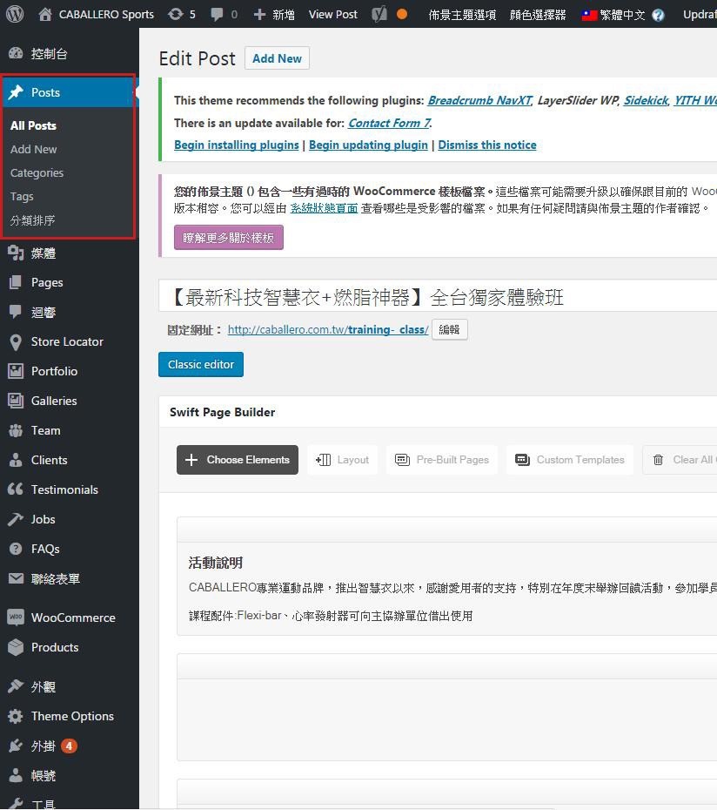
Task: Click Begin updating plugin link
Action: coord(368,145)
